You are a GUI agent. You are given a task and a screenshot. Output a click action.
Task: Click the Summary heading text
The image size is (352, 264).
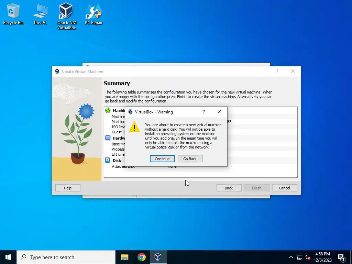point(117,83)
